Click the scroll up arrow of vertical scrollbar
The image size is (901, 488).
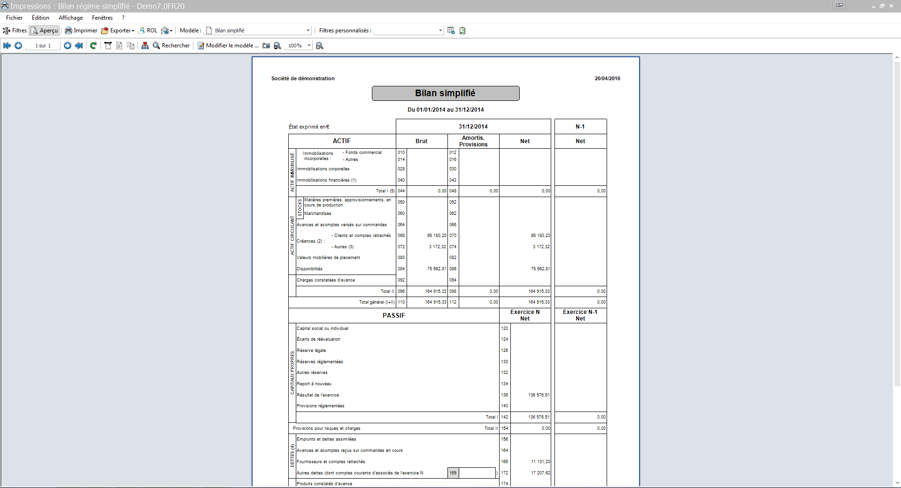click(x=897, y=57)
